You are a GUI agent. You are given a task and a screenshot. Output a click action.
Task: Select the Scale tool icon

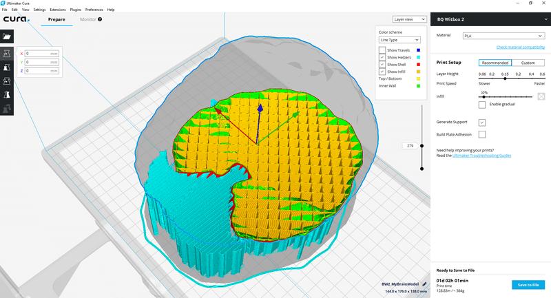click(8, 68)
